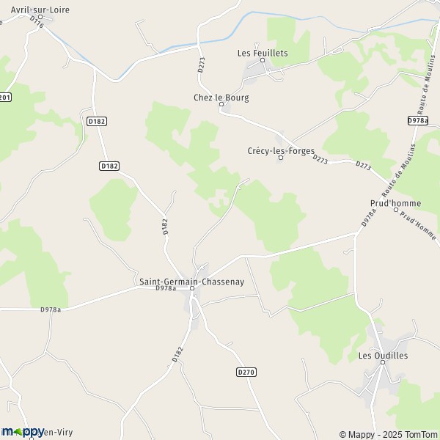Select the Les Feuillets place marker
Viewport: 440px width, 440px height.
pyautogui.click(x=263, y=60)
